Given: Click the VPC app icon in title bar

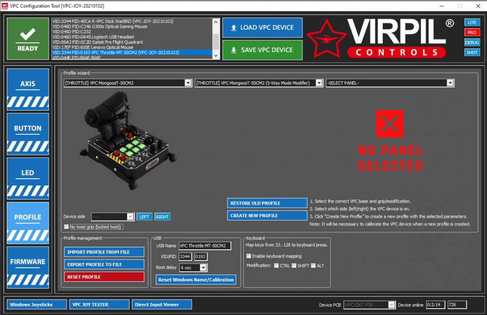Looking at the screenshot, I should tap(5, 6).
